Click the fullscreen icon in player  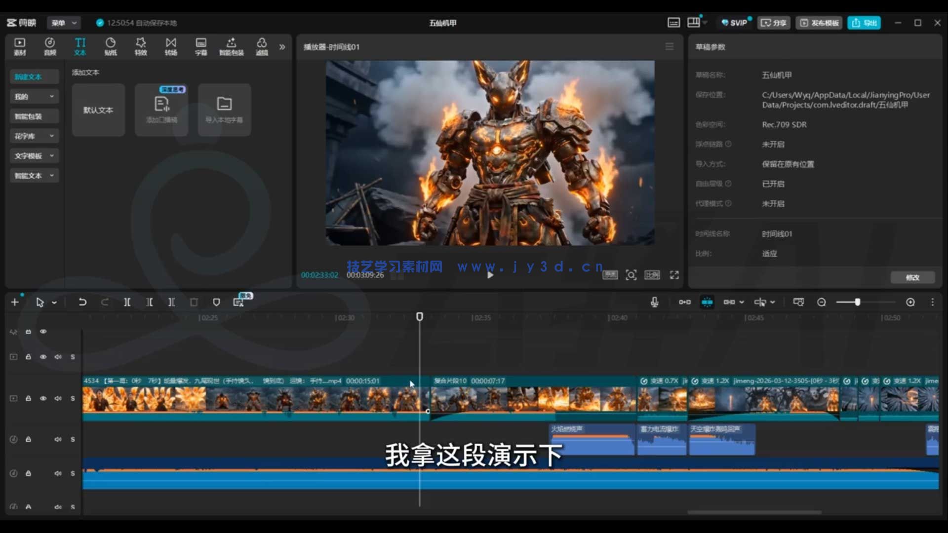(x=674, y=275)
